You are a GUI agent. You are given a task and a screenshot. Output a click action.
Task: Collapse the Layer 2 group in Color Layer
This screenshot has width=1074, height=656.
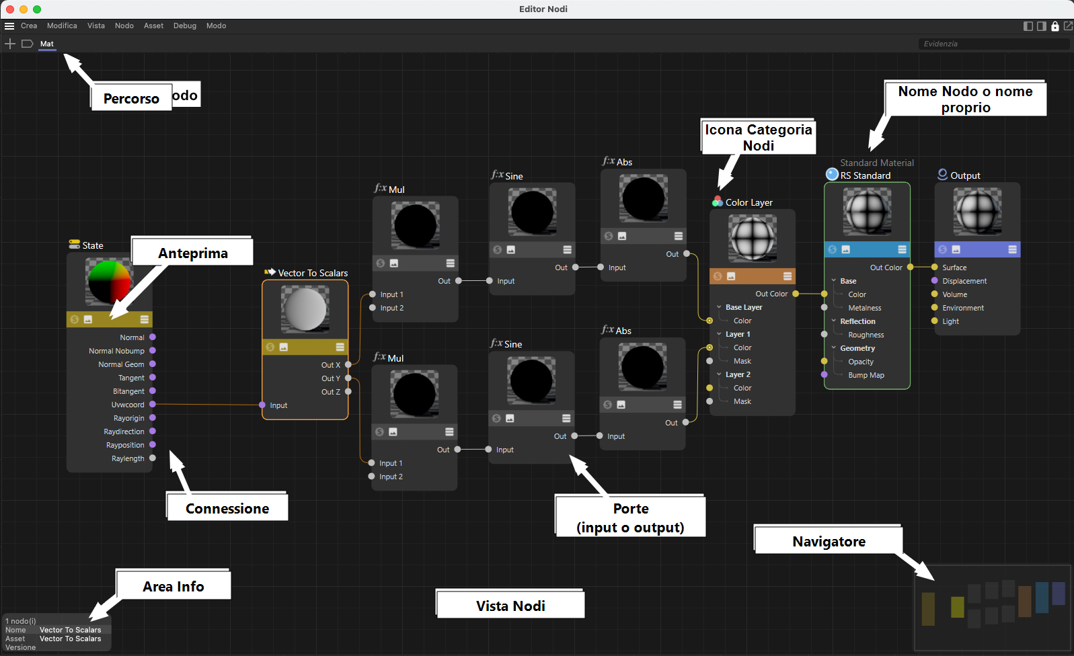720,374
